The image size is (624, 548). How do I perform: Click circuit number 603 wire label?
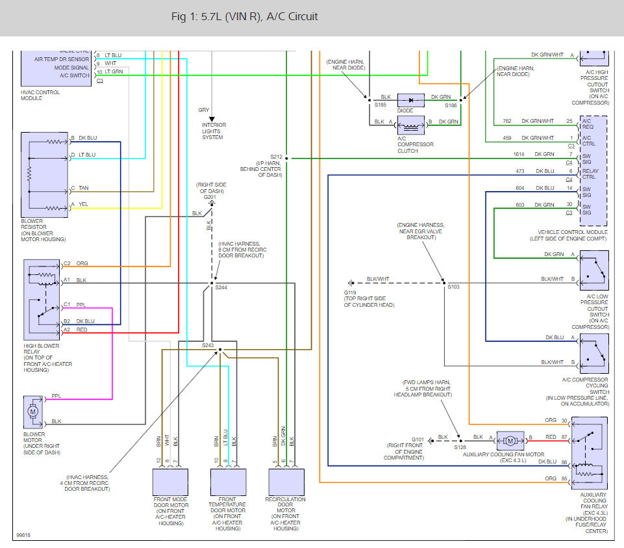[520, 205]
